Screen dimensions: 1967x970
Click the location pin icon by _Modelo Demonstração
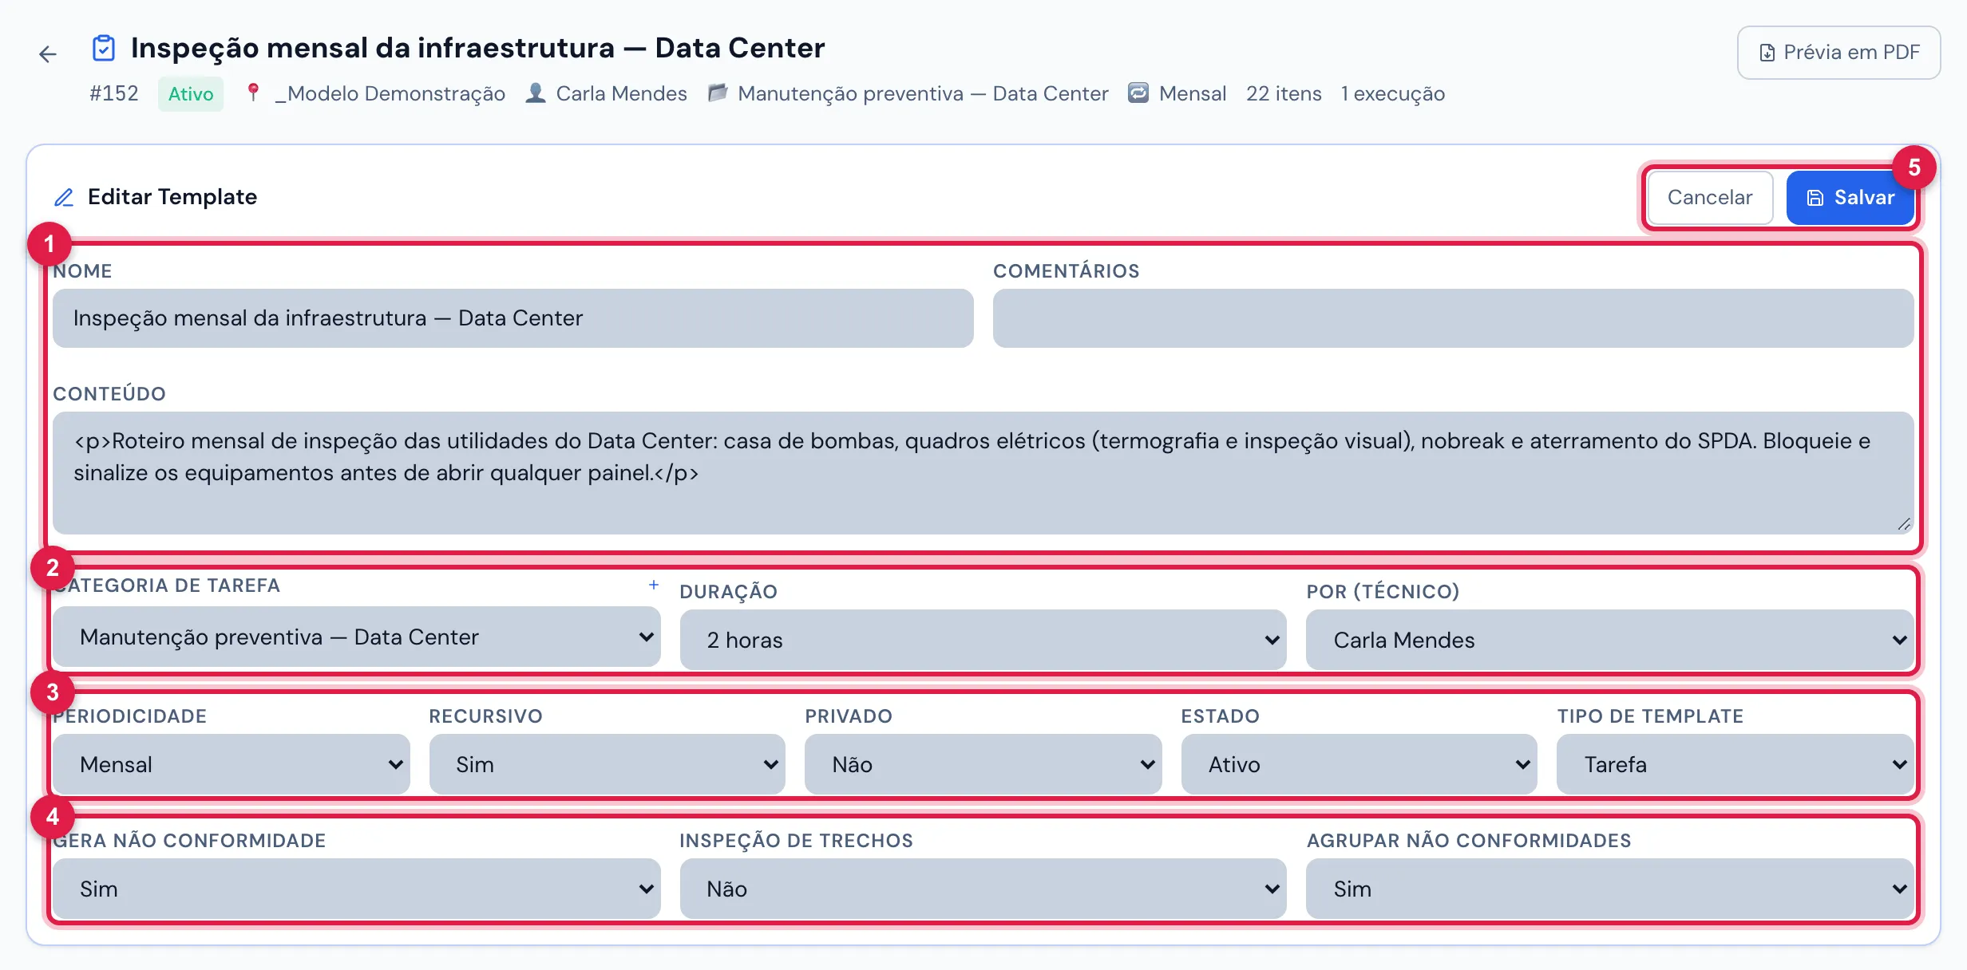pos(253,93)
